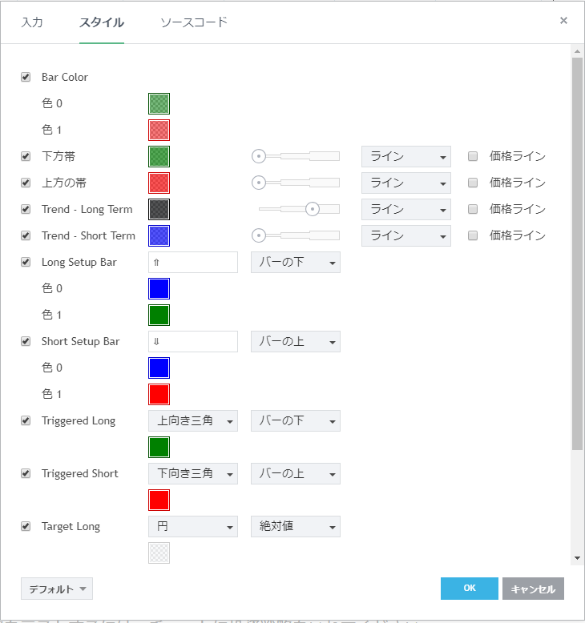Open the Triggered Long green color swatch
This screenshot has height=623, width=585.
159,447
